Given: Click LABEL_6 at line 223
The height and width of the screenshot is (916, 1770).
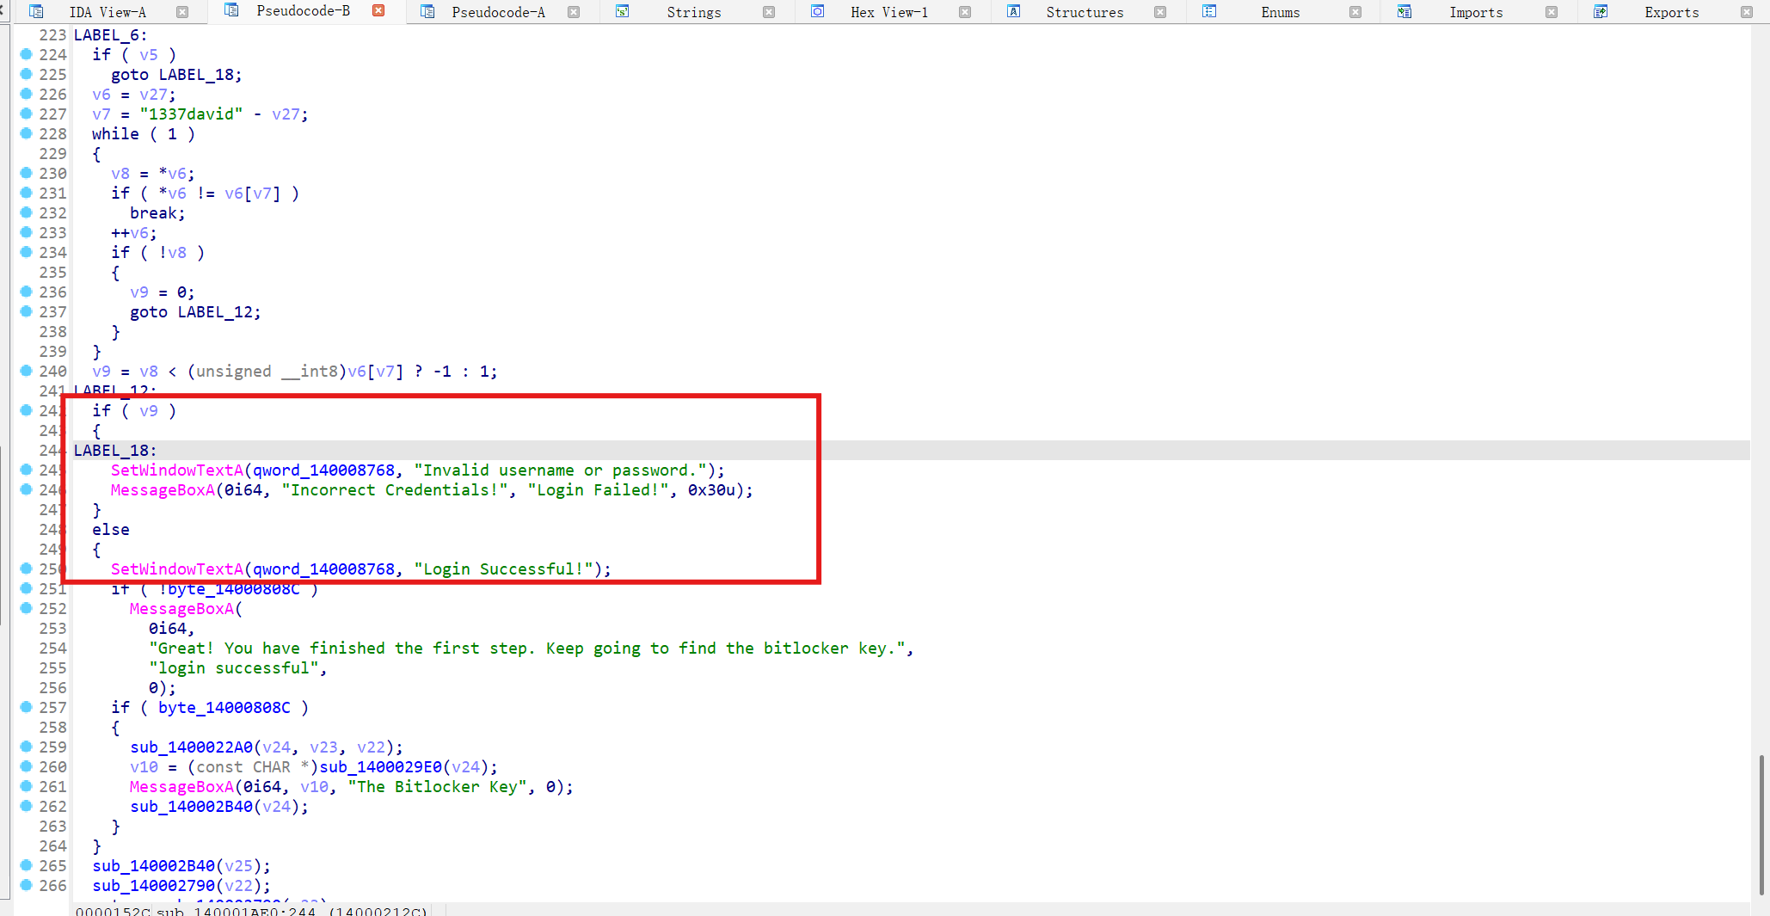Looking at the screenshot, I should 111,35.
